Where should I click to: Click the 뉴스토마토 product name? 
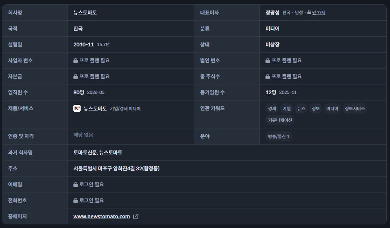coord(95,108)
